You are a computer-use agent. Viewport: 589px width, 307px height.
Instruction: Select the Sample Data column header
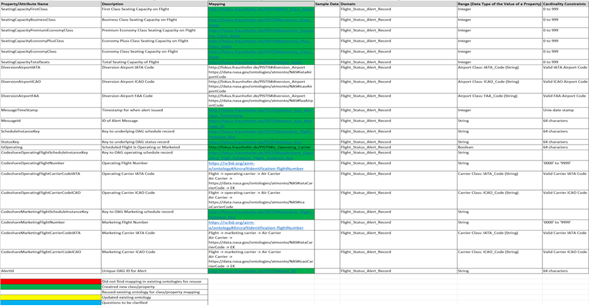[x=327, y=4]
